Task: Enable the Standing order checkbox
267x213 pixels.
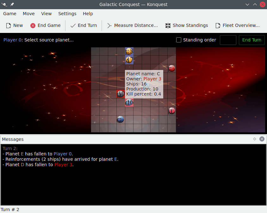Action: pos(179,40)
